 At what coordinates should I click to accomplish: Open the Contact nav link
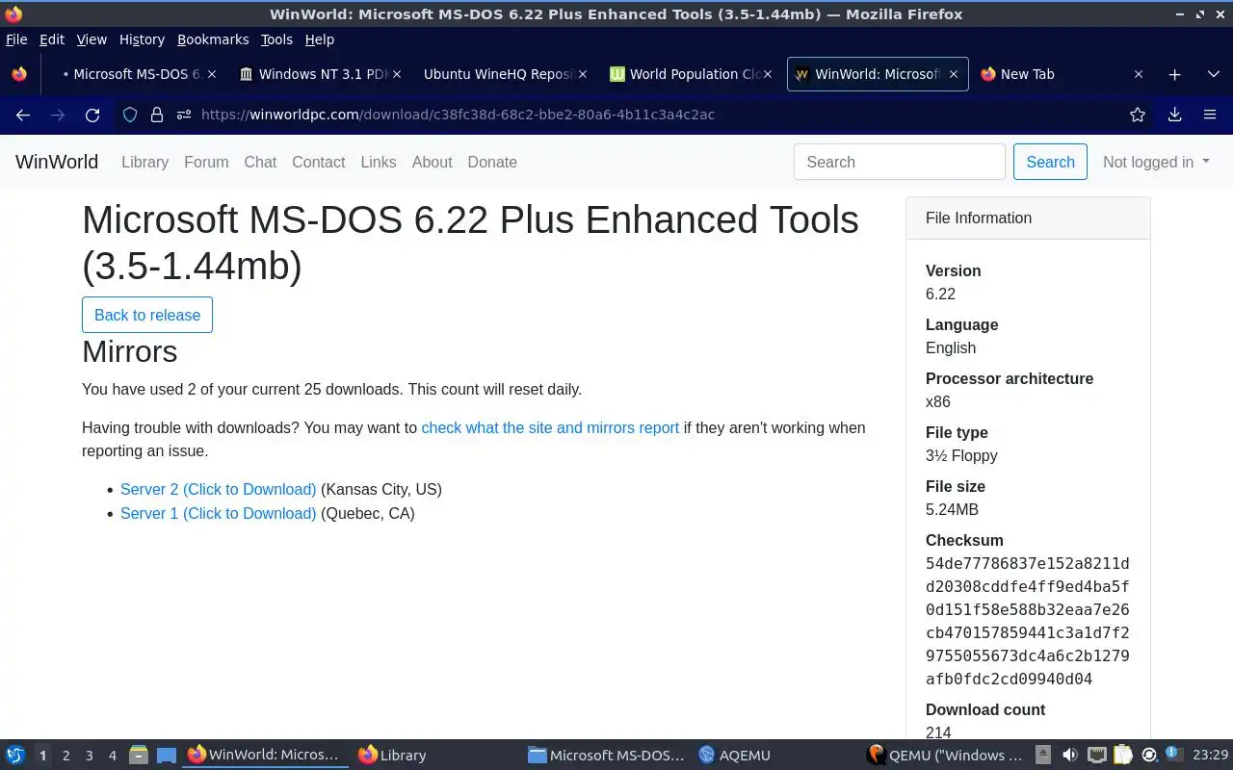(318, 162)
